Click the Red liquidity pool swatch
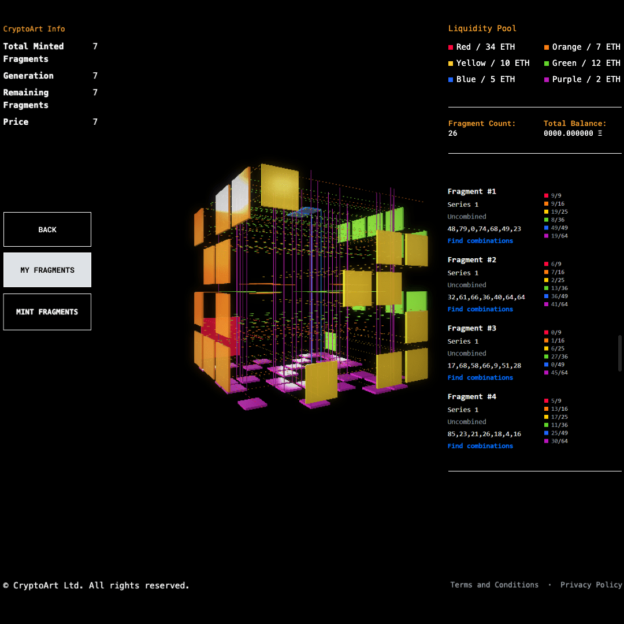The width and height of the screenshot is (624, 624). (451, 47)
